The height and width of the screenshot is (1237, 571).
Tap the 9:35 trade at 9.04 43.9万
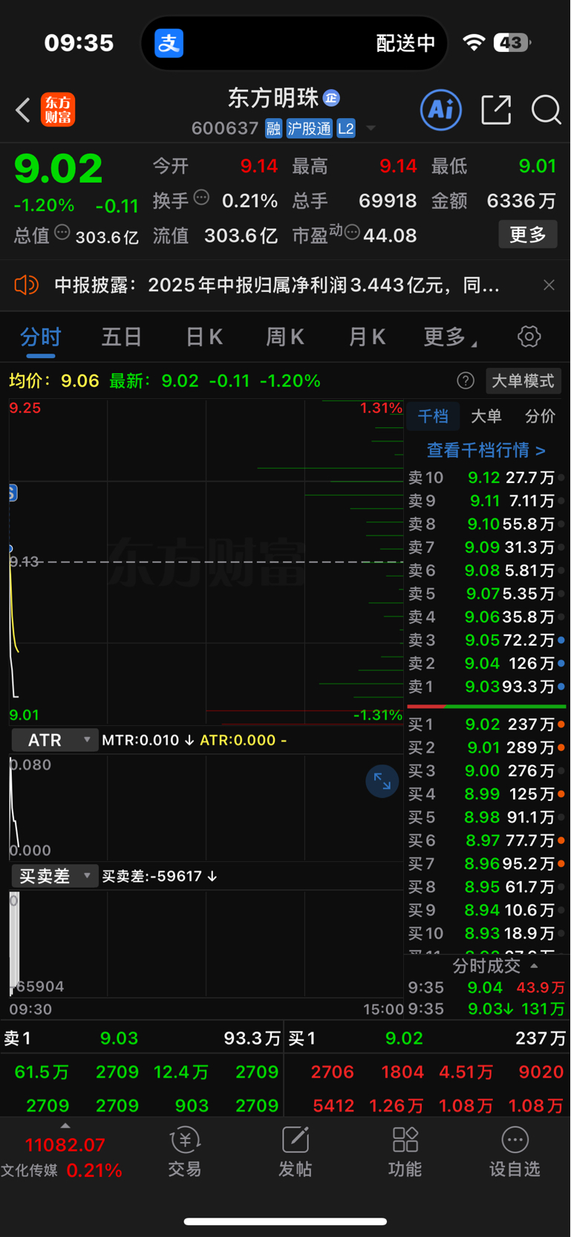pyautogui.click(x=486, y=987)
